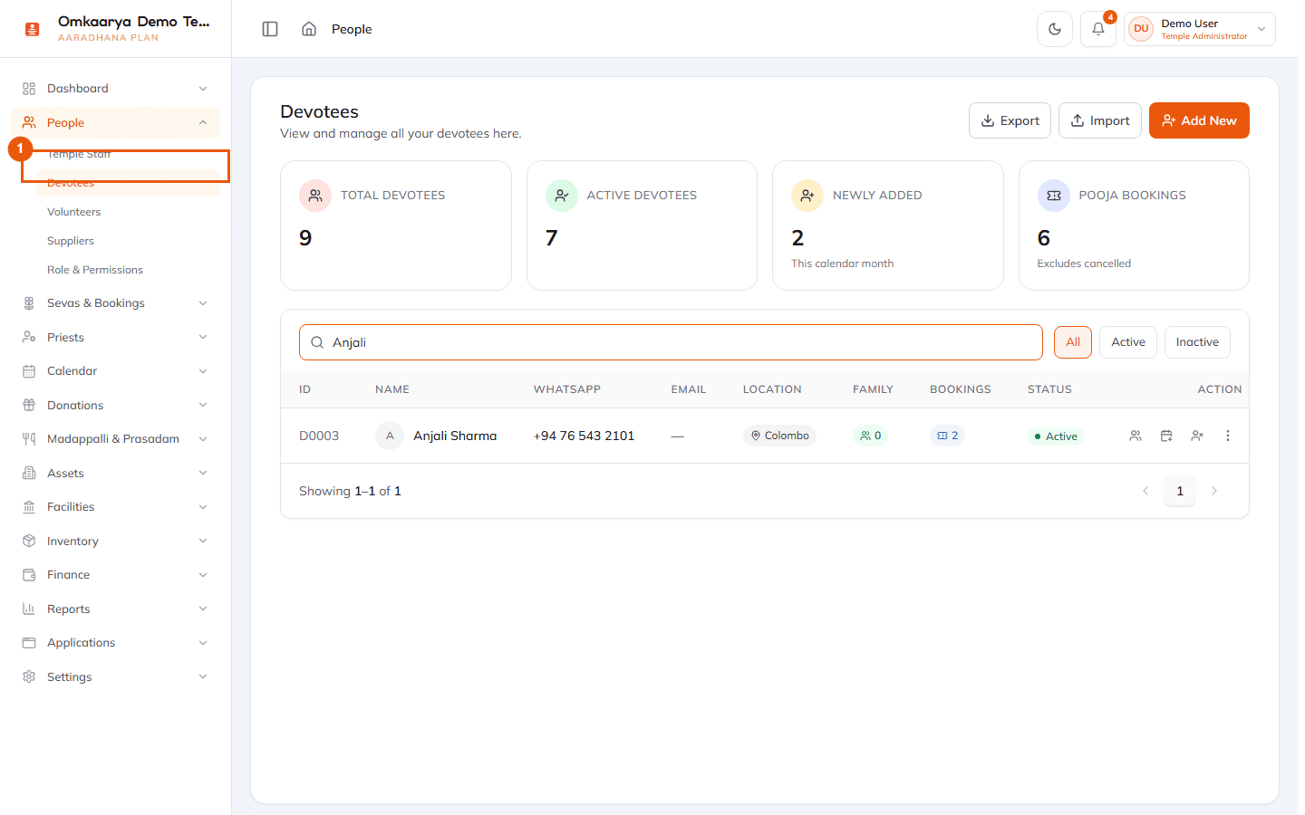Click the search magnifier icon
Viewport: 1305px width, 815px height.
317,342
